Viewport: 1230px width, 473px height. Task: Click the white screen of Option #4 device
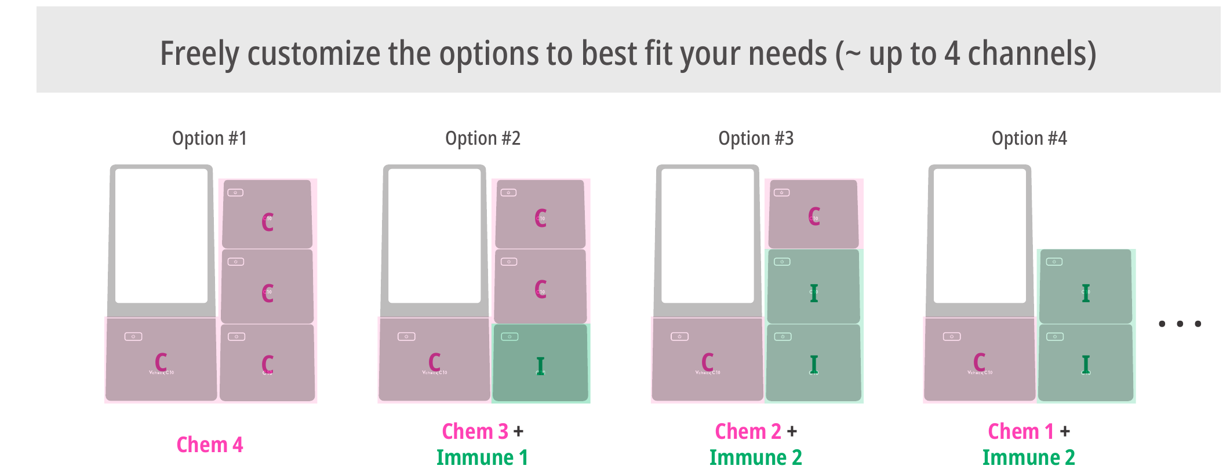[x=980, y=236]
